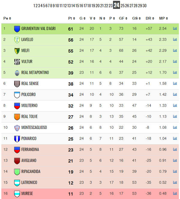Click the Ripacandida green striped shield
Viewport: 180px width, 199px height.
(x=17, y=172)
